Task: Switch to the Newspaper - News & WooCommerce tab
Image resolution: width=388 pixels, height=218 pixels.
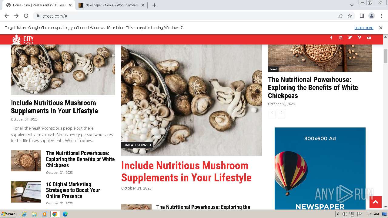Action: coord(112,5)
